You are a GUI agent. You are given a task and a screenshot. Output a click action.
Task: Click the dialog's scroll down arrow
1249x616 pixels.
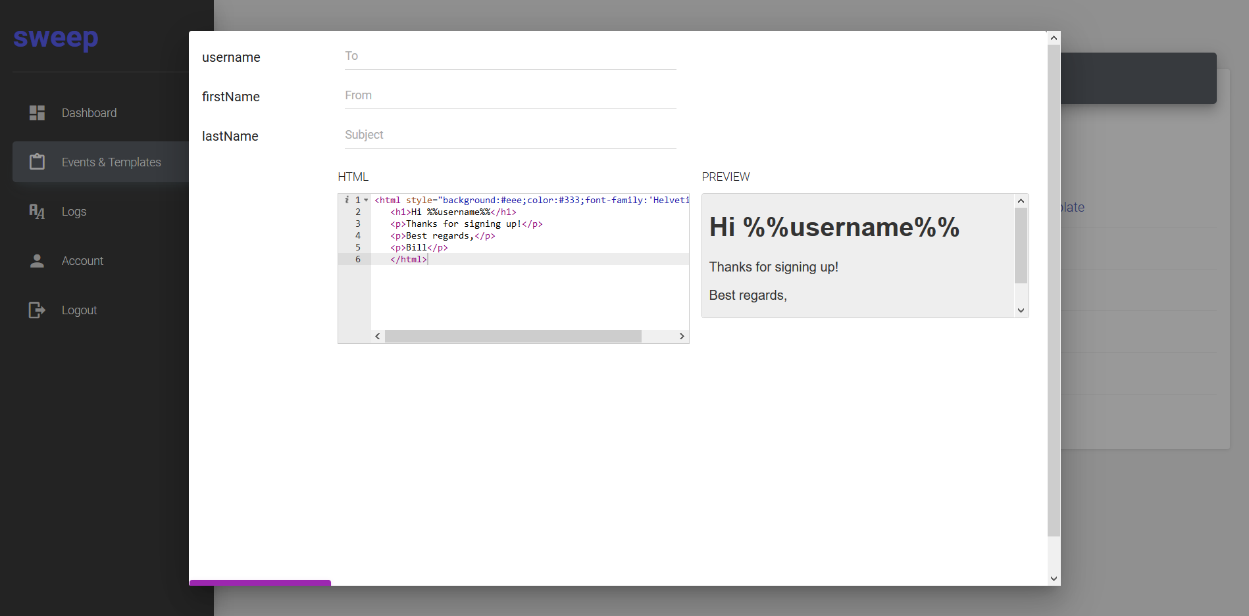[1054, 579]
